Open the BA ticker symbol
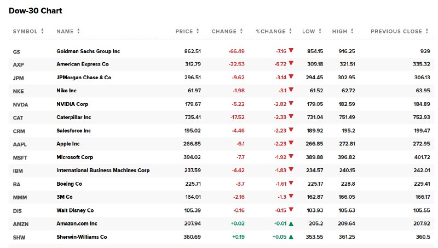The width and height of the screenshot is (438, 248). 16,185
